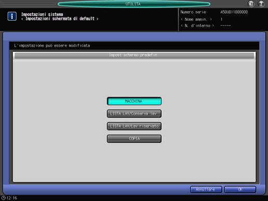Viewport: 268px width, 201px height.
Task: Choose LISTA LAV/Conserva lav option
Action: (x=134, y=113)
